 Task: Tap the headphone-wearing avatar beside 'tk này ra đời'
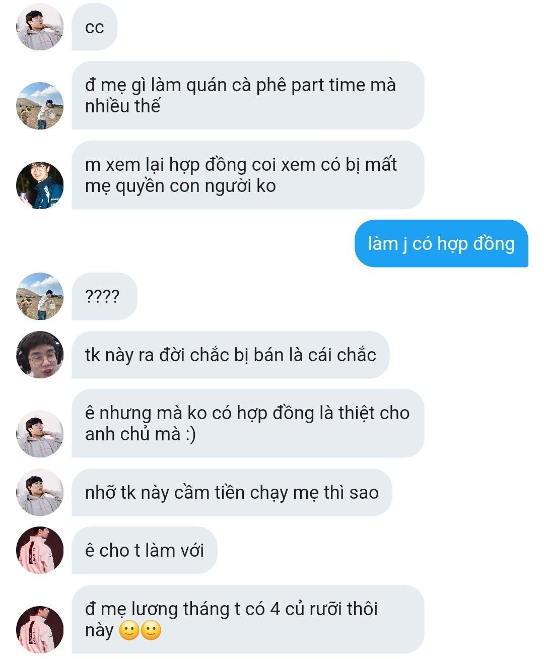click(40, 355)
